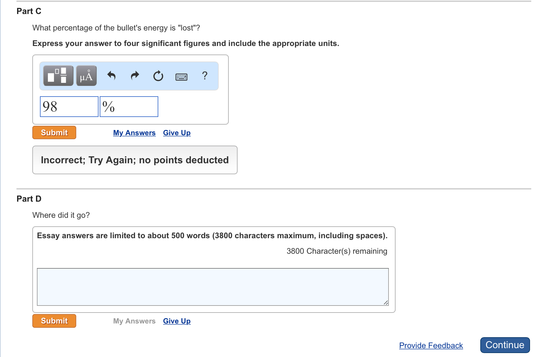
Task: Click the Continue button
Action: (505, 345)
